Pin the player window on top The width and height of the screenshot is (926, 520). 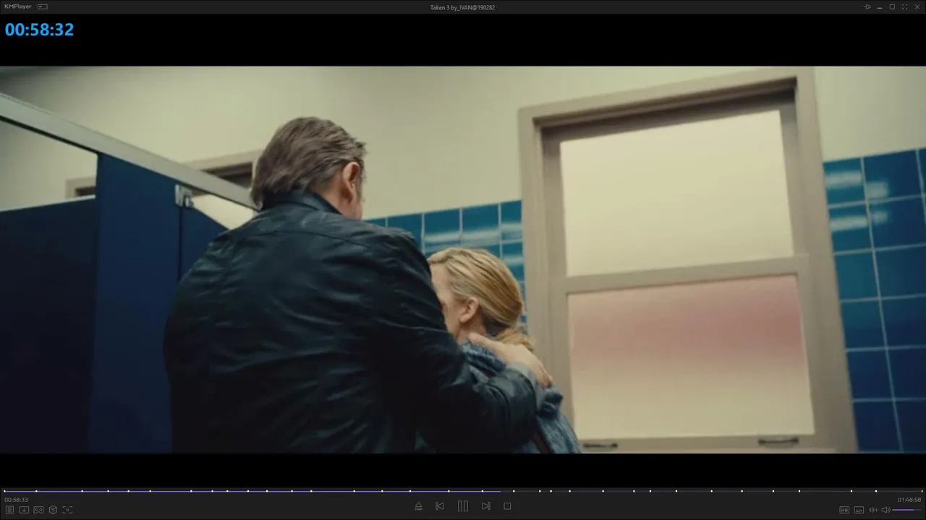[x=867, y=6]
